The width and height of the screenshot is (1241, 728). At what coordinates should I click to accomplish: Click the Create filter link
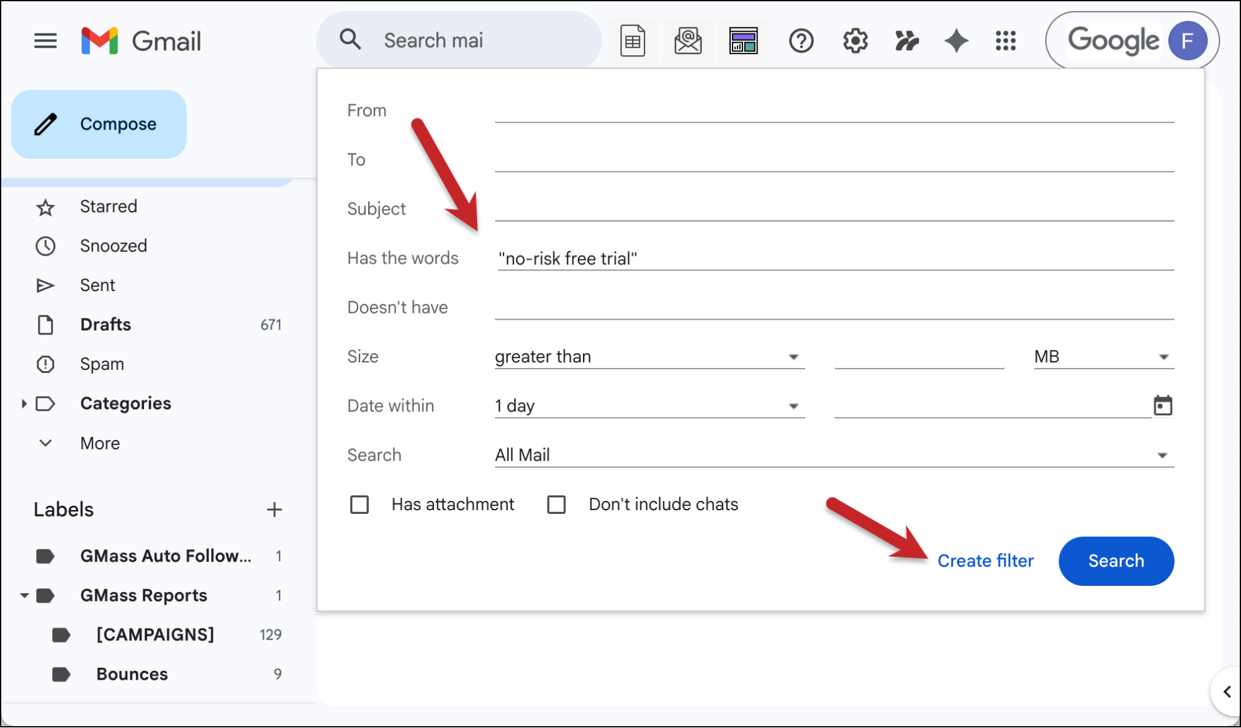coord(985,561)
